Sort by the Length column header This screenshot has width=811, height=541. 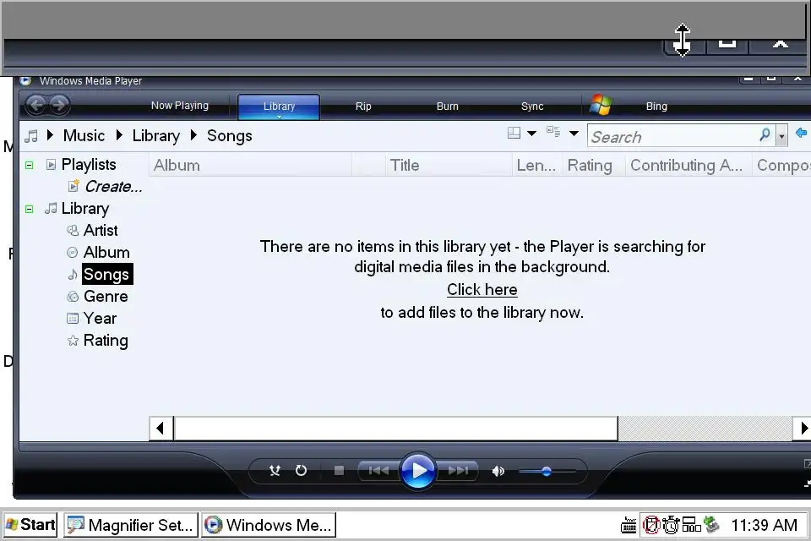pos(537,165)
